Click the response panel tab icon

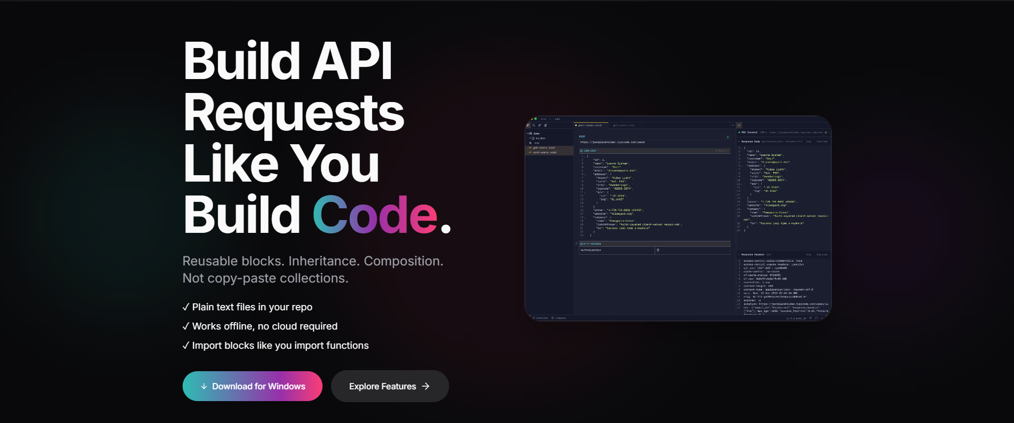tap(739, 126)
